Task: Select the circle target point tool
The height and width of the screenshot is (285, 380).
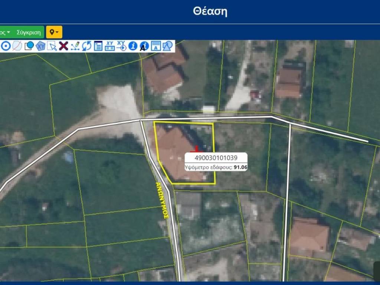Action: (x=5, y=46)
